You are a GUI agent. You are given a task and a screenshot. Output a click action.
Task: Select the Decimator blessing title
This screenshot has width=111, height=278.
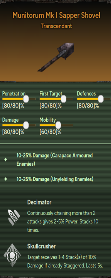point(39,202)
